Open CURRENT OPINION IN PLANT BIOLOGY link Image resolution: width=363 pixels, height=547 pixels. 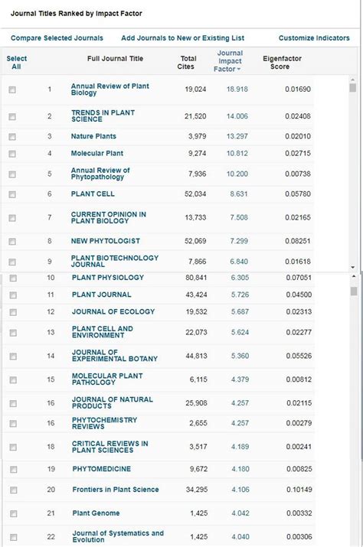coord(108,218)
